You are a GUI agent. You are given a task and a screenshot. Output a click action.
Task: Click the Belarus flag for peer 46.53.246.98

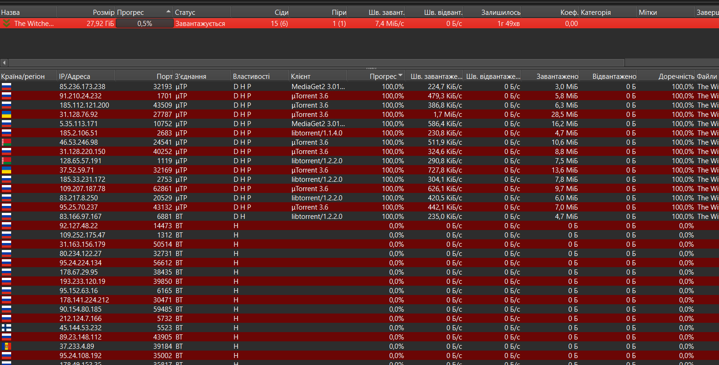point(6,142)
